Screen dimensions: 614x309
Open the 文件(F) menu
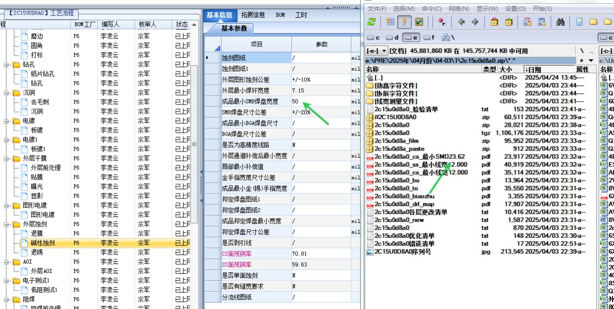pyautogui.click(x=377, y=9)
